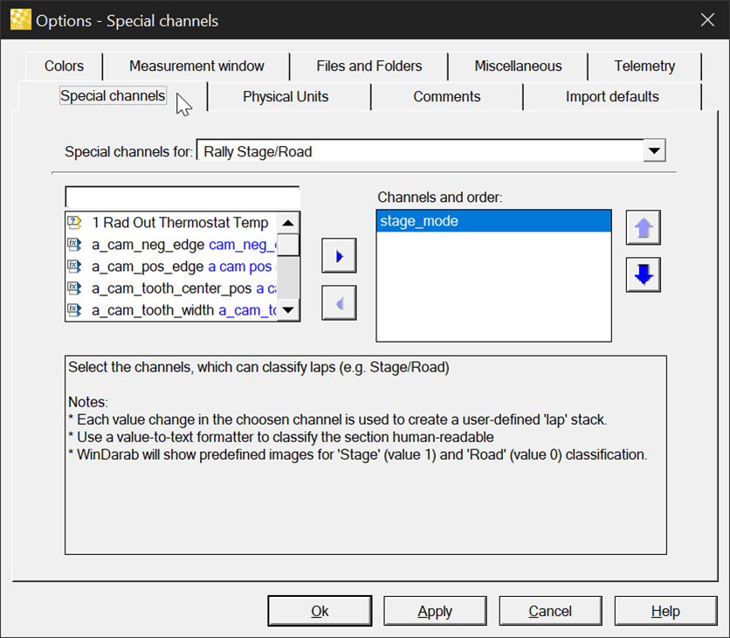The width and height of the screenshot is (730, 638).
Task: Click the Apply button
Action: point(435,611)
